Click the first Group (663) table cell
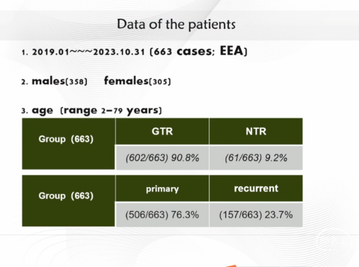Viewport: 359px width, 267px height. 68,144
